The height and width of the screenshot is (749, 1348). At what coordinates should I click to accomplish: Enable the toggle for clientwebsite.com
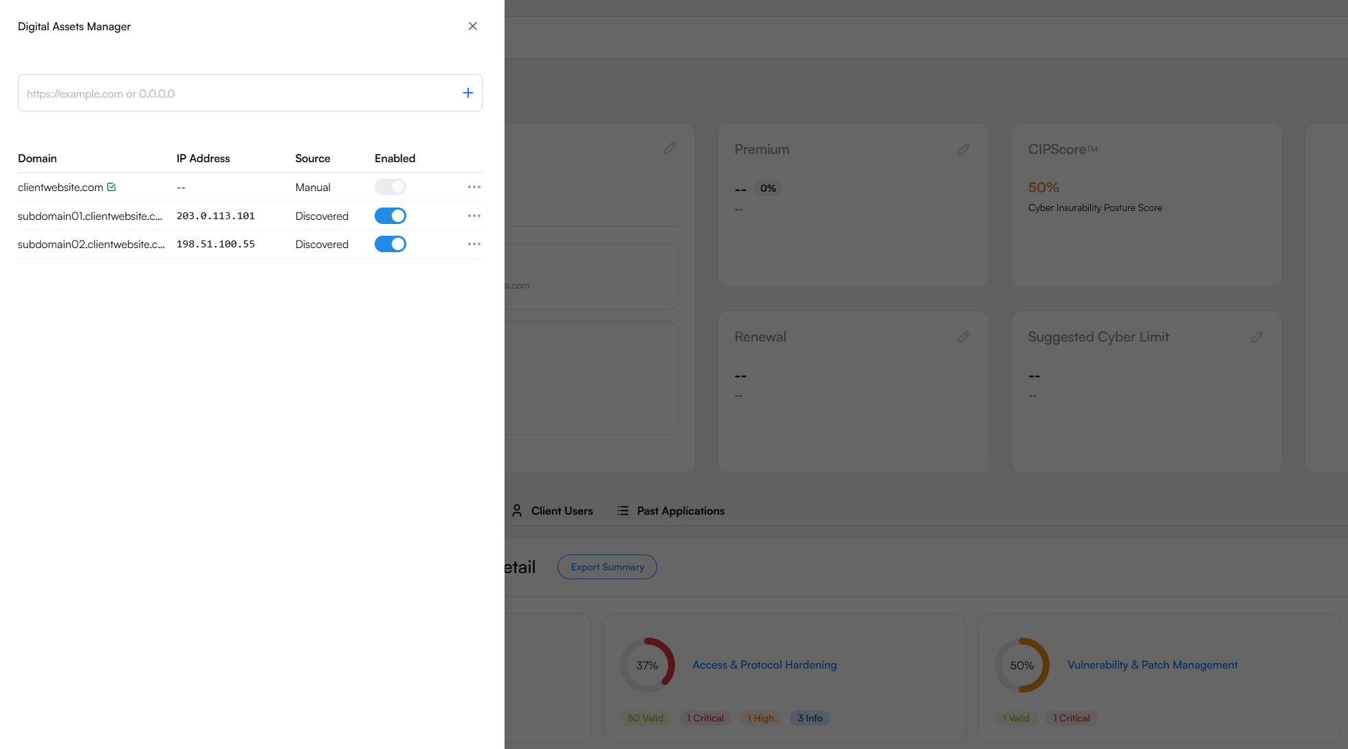click(x=390, y=186)
